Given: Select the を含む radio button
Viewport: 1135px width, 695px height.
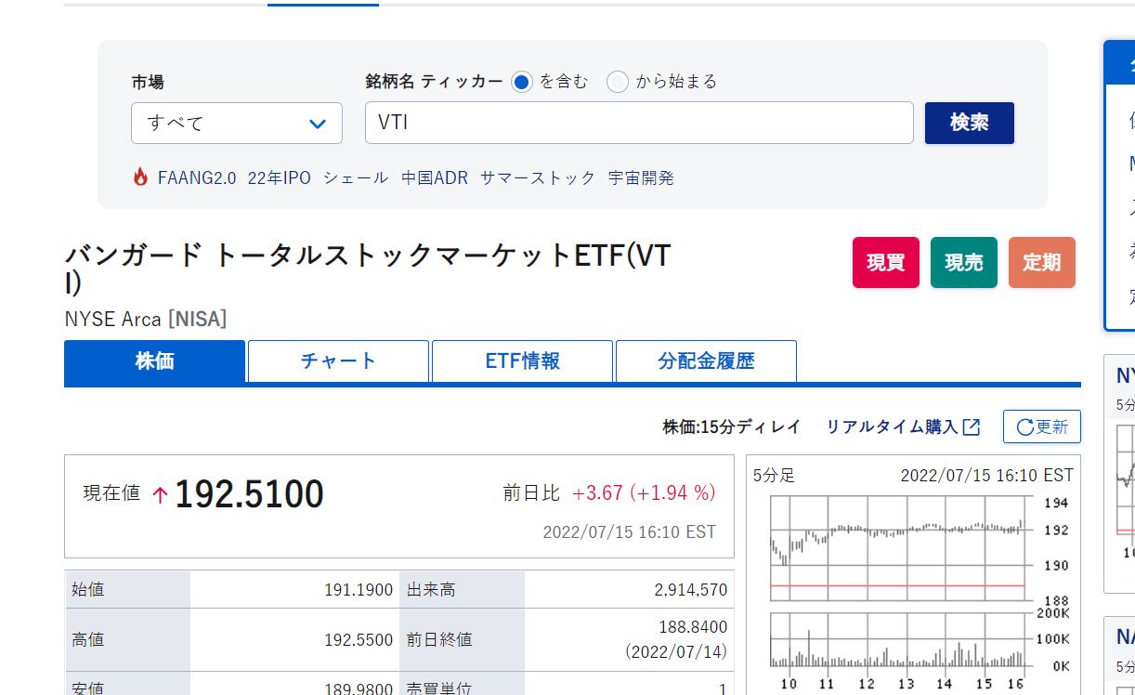Looking at the screenshot, I should point(522,82).
